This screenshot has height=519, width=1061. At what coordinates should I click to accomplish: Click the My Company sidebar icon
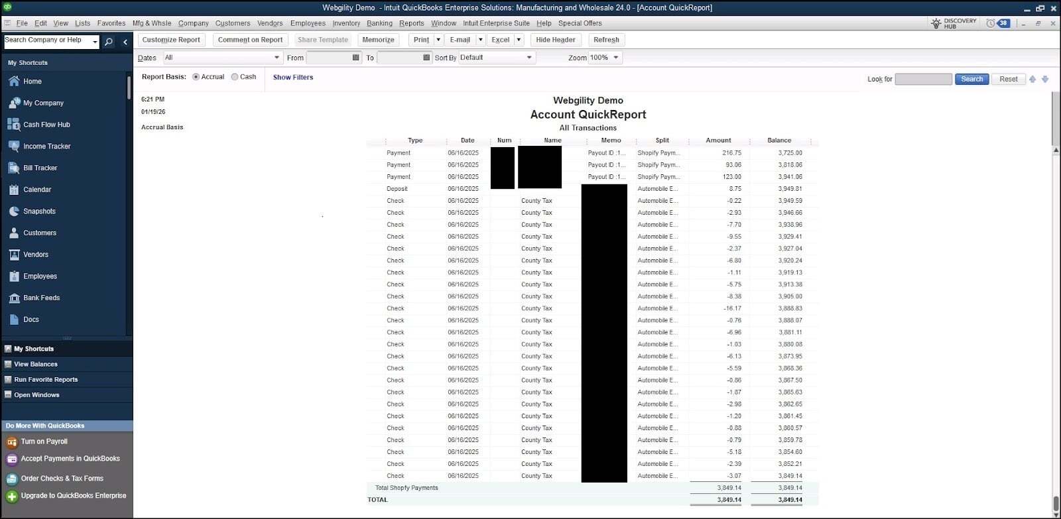click(14, 103)
